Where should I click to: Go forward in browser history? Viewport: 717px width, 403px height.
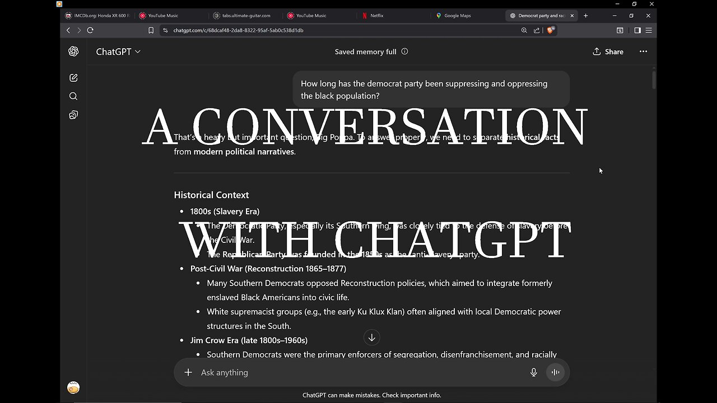pos(79,30)
